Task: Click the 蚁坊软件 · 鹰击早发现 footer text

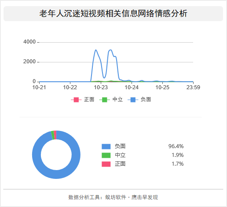Action: tap(132, 197)
